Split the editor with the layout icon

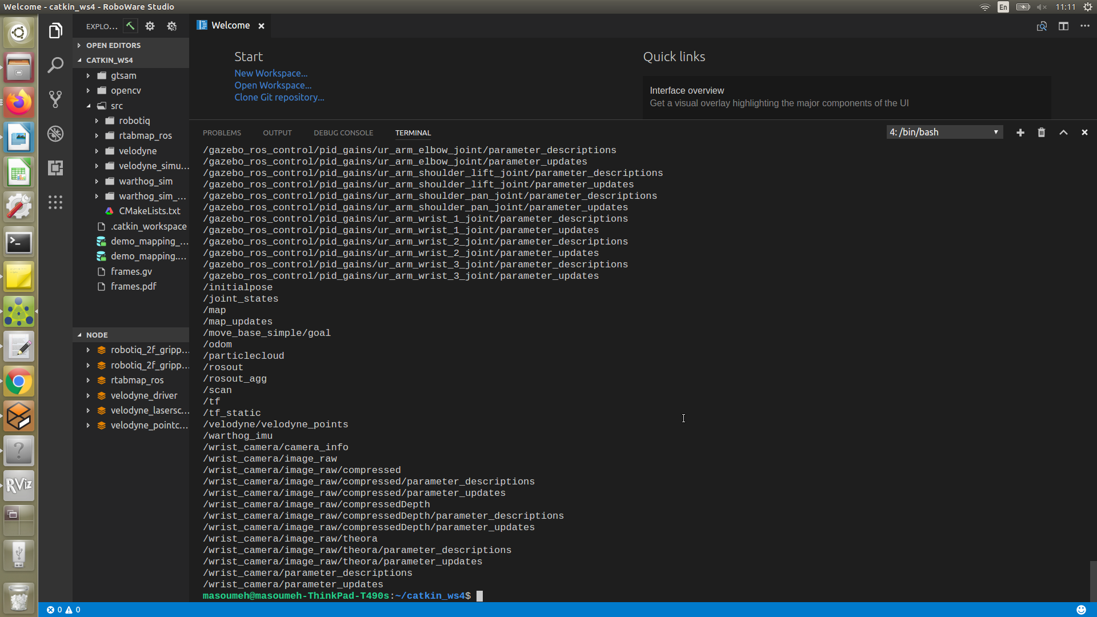1063,26
